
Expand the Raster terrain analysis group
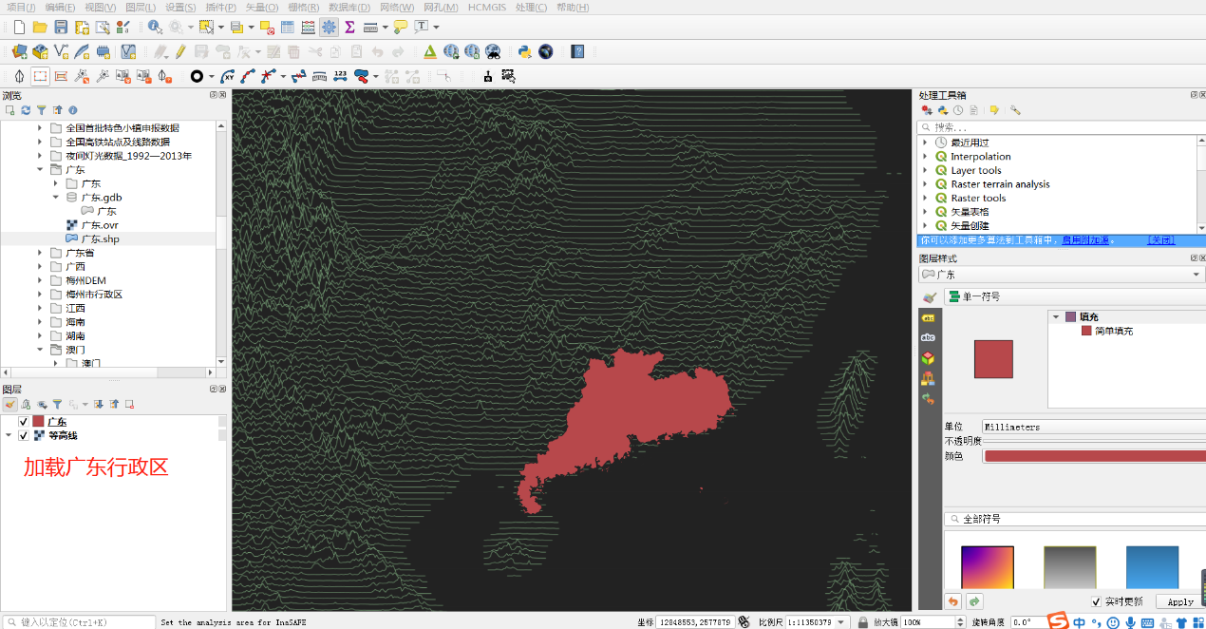pos(926,184)
